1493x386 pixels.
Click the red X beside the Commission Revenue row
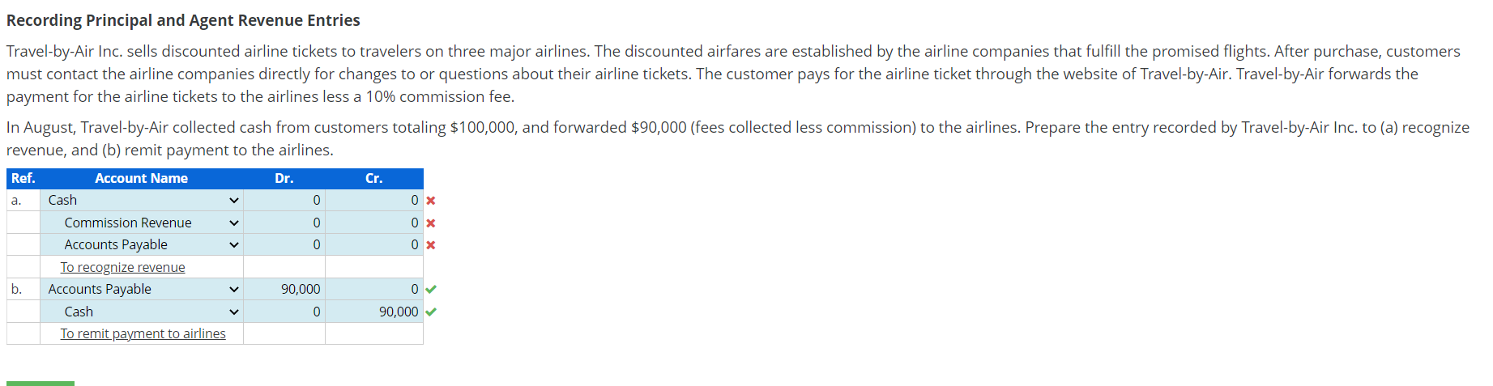click(x=431, y=223)
